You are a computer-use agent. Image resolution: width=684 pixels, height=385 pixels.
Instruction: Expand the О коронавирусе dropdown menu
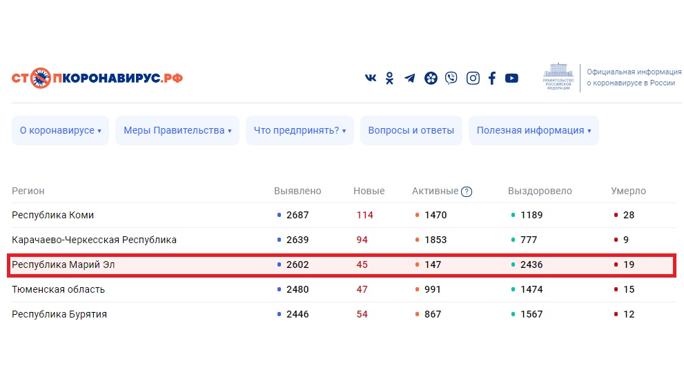(60, 131)
